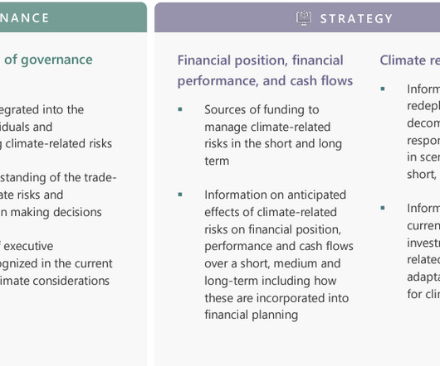Click second bullet marker in Climate column
Image resolution: width=440 pixels, height=366 pixels.
coord(383,208)
